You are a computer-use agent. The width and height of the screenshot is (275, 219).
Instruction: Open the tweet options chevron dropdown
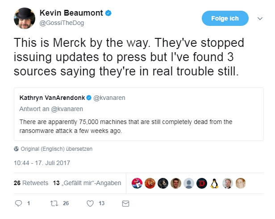click(x=260, y=18)
